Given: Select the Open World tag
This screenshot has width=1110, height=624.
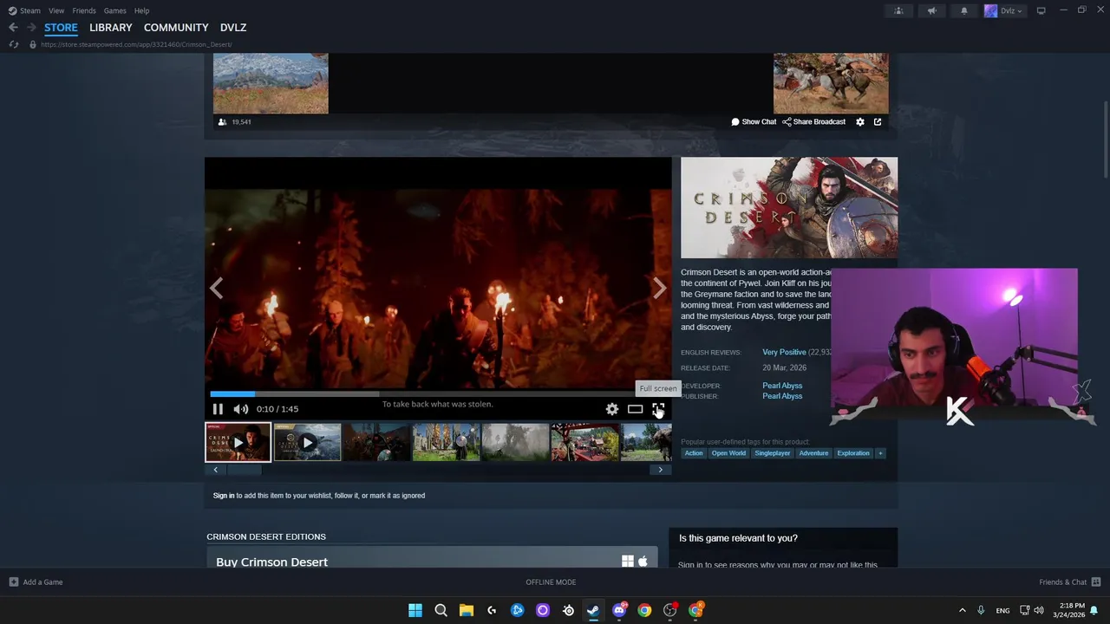Looking at the screenshot, I should pyautogui.click(x=728, y=453).
